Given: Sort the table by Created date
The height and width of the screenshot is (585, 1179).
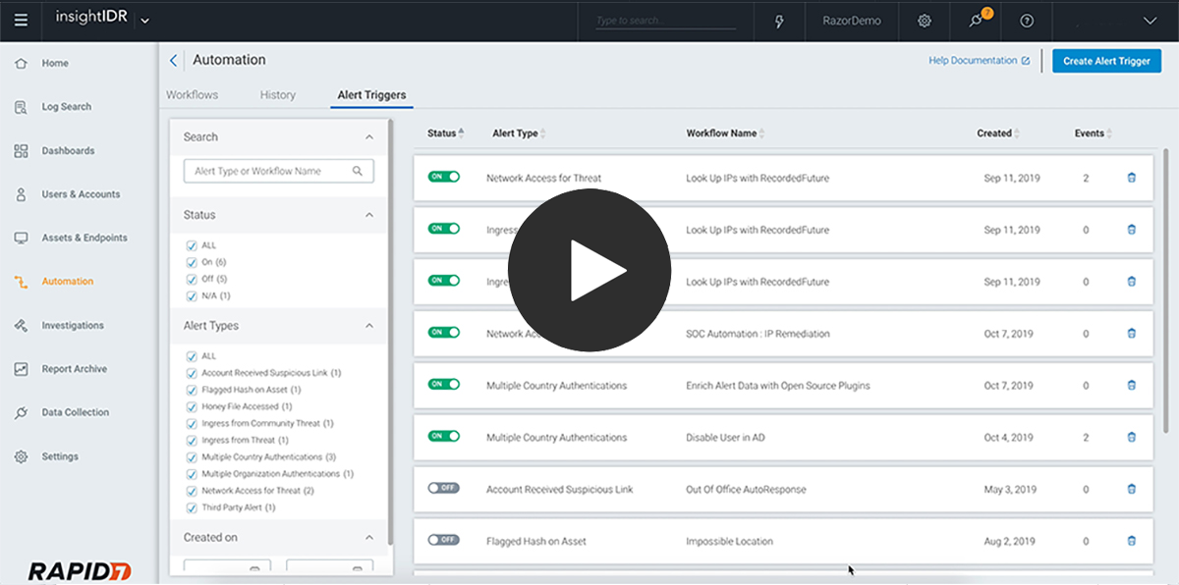Looking at the screenshot, I should point(998,133).
